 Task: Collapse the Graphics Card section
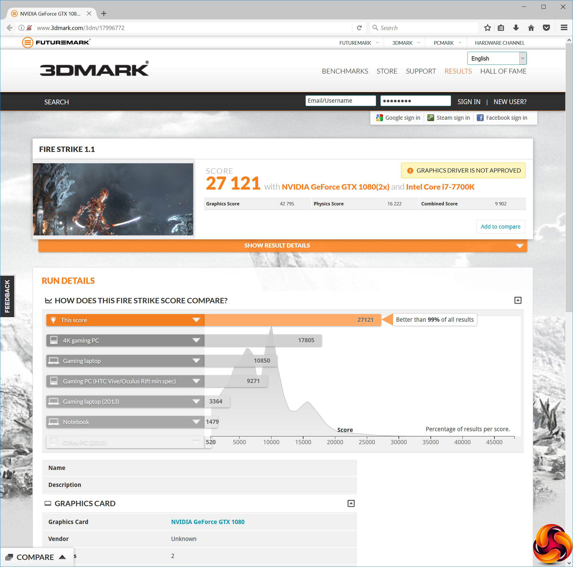pyautogui.click(x=351, y=503)
